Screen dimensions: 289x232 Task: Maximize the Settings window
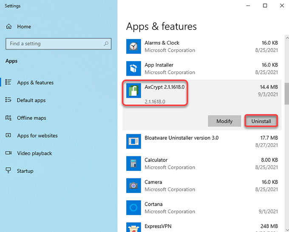point(265,6)
